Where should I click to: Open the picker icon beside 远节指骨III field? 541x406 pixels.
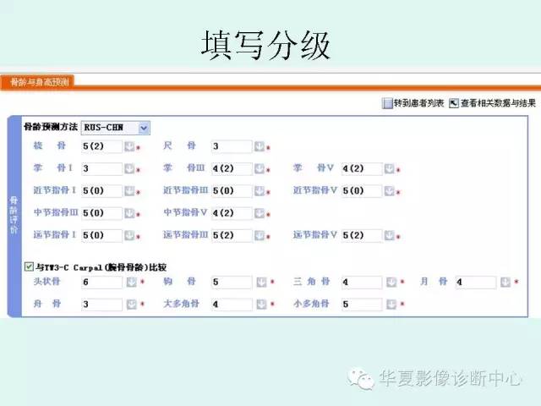click(x=260, y=235)
